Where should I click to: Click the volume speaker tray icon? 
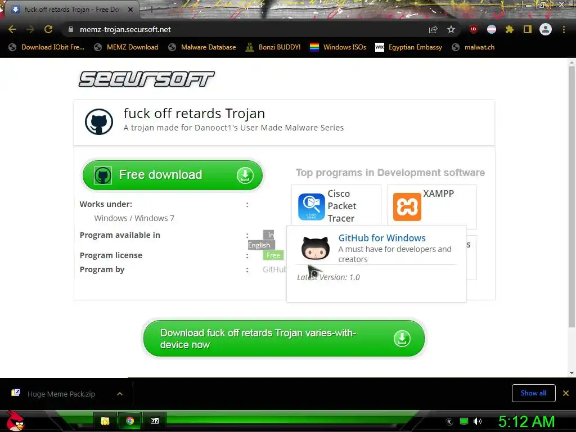pyautogui.click(x=477, y=421)
